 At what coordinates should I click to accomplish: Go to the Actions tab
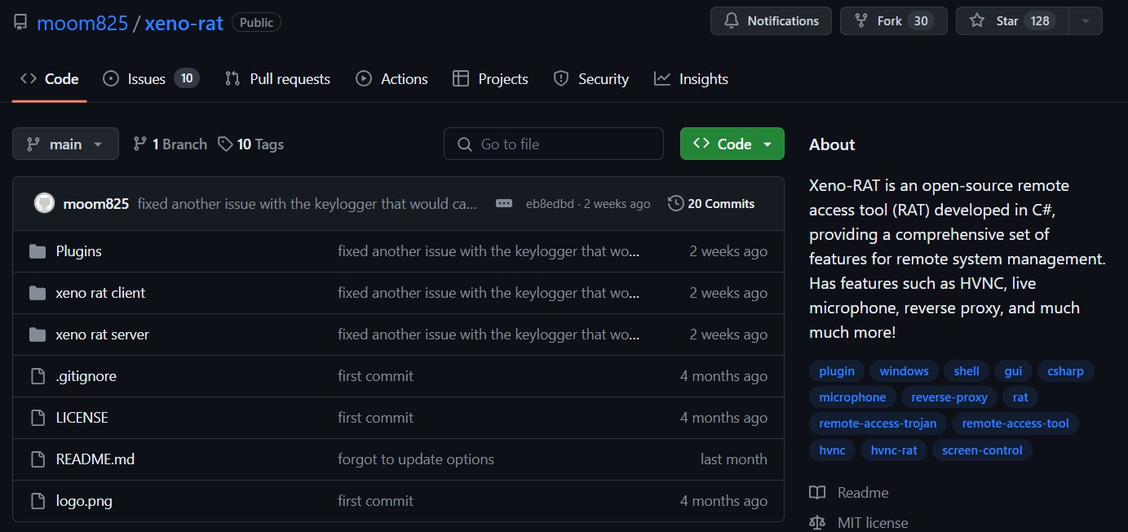click(x=391, y=79)
